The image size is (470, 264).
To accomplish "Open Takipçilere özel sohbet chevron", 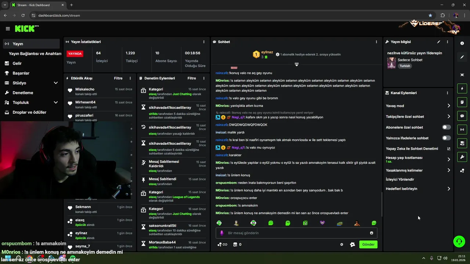I will (x=449, y=117).
